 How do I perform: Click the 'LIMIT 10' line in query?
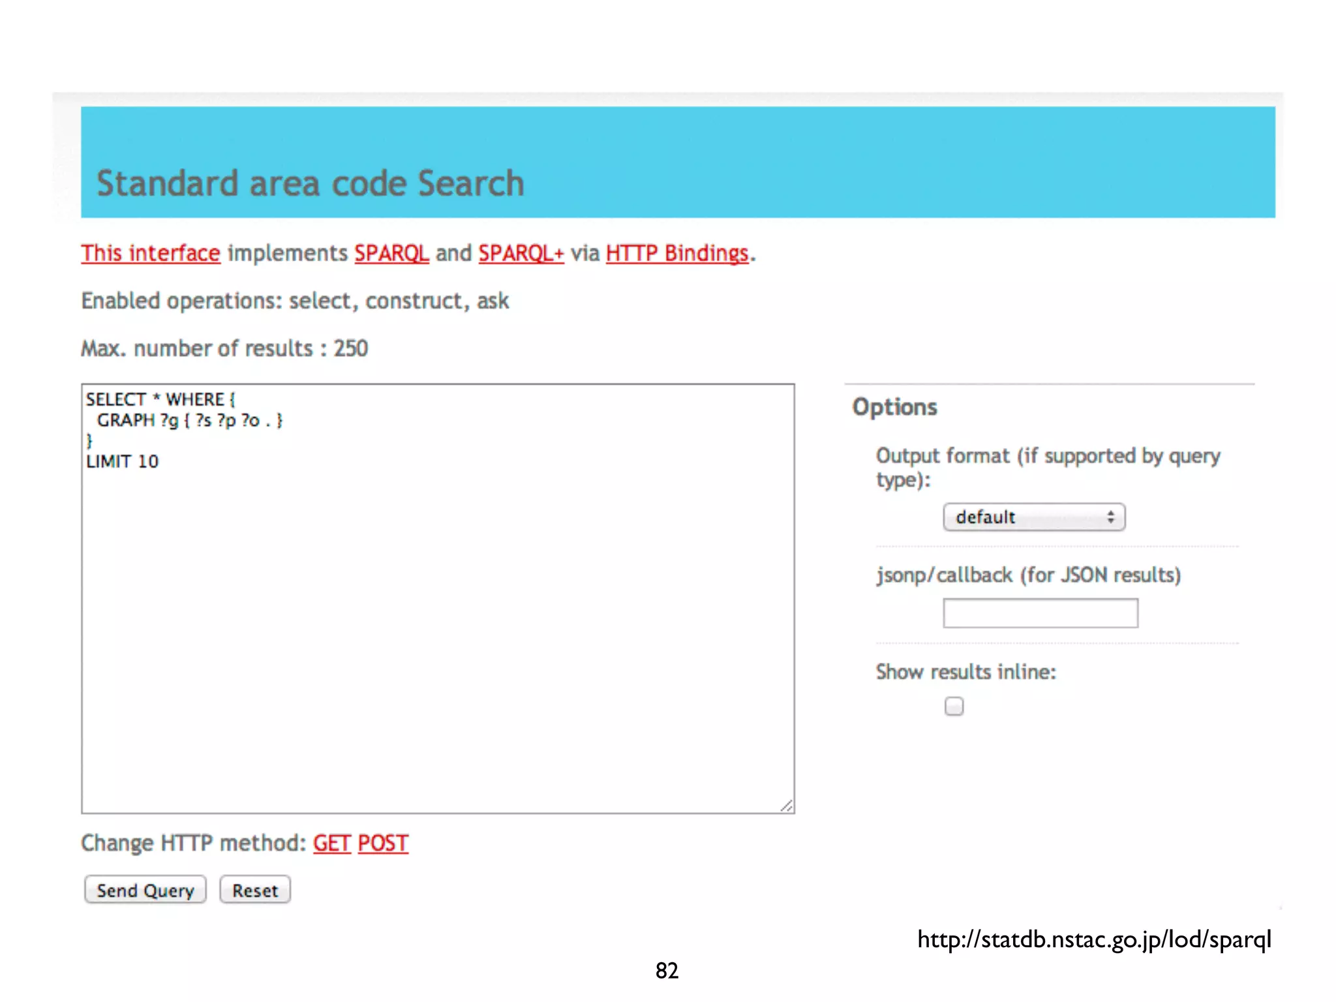(123, 461)
